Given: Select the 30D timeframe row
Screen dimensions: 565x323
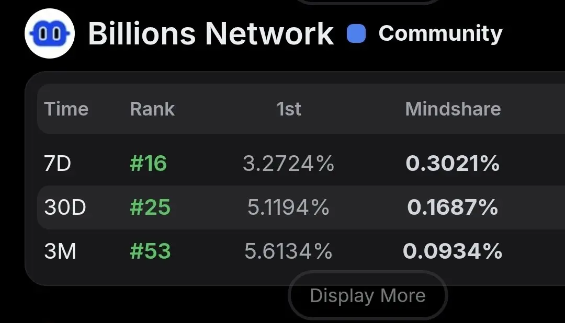Looking at the screenshot, I should pyautogui.click(x=301, y=207).
